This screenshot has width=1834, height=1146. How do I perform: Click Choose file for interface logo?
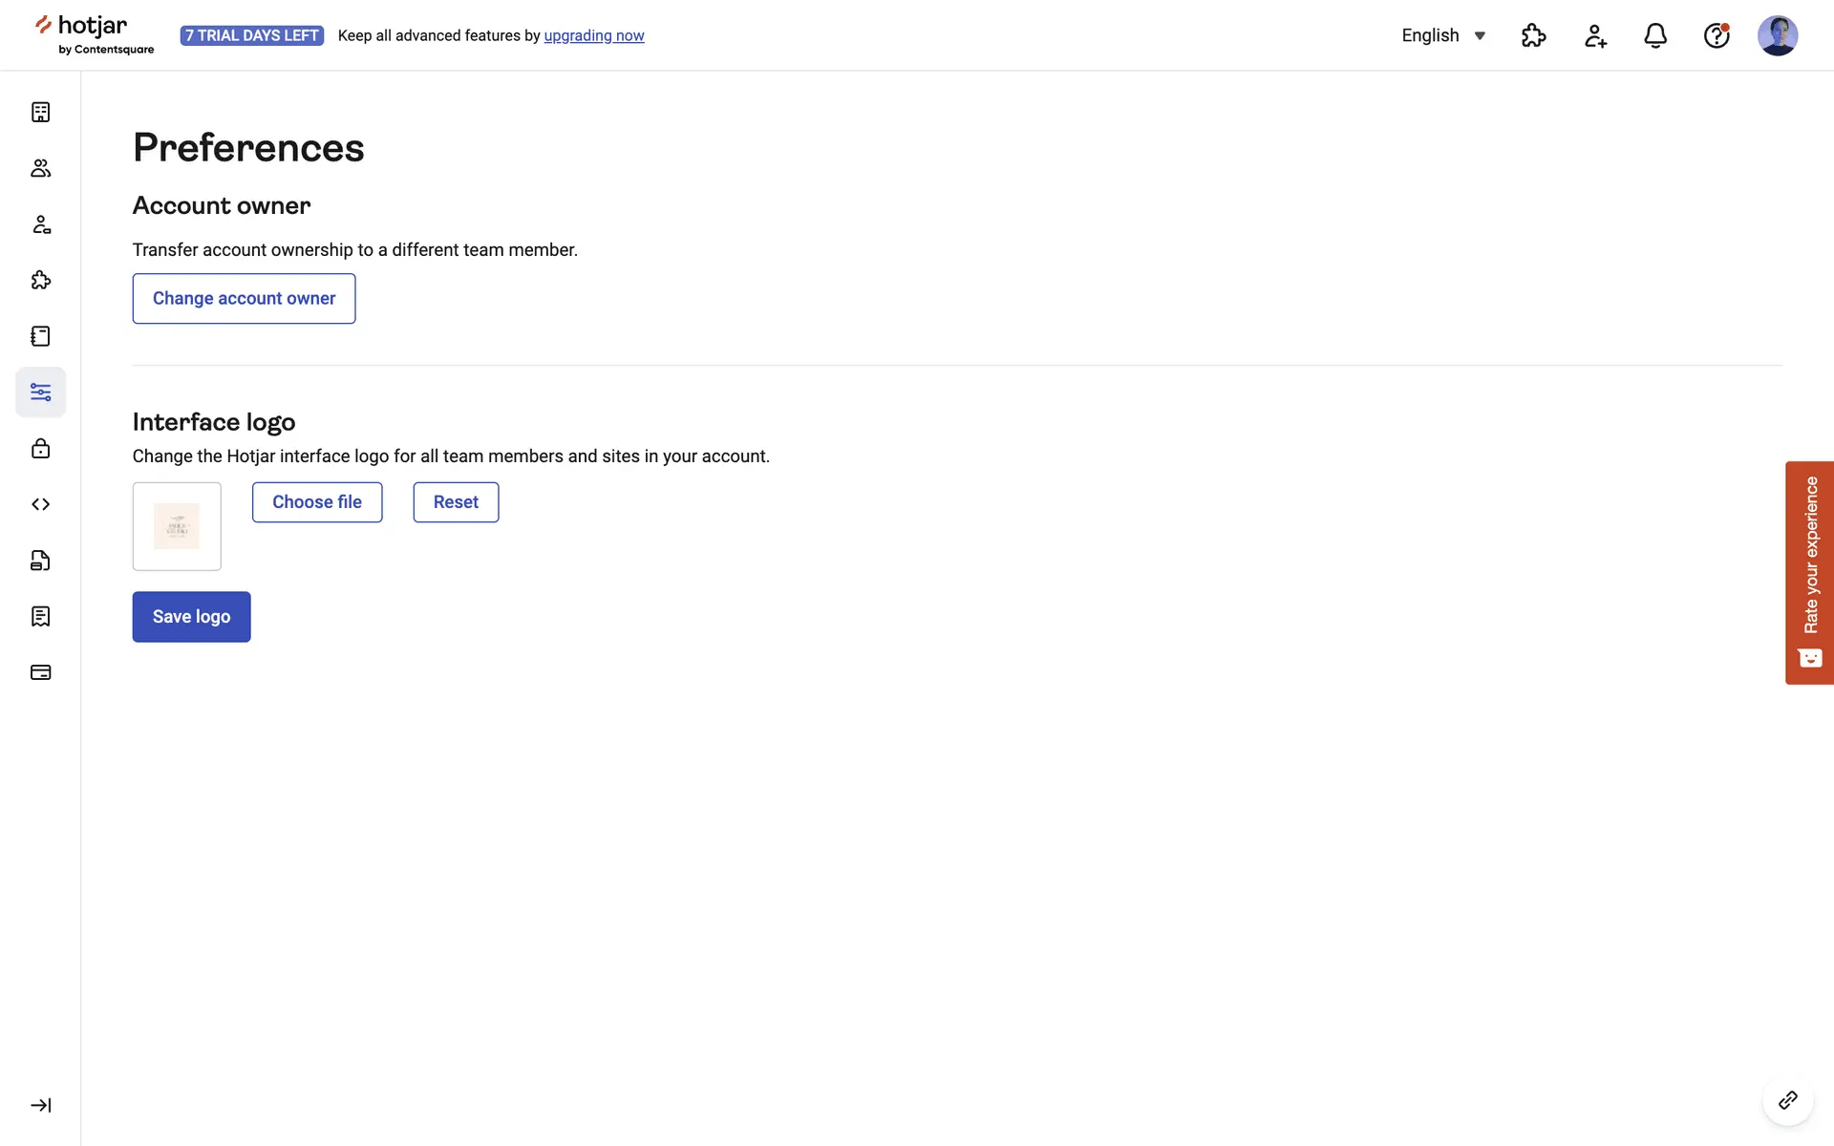[x=317, y=502]
